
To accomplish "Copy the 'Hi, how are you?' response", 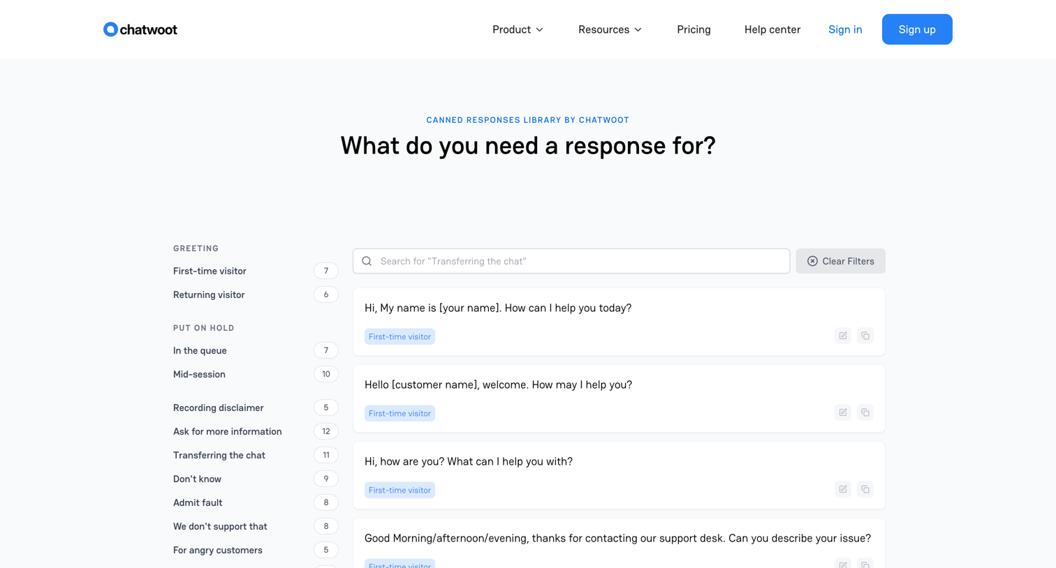I will [865, 489].
